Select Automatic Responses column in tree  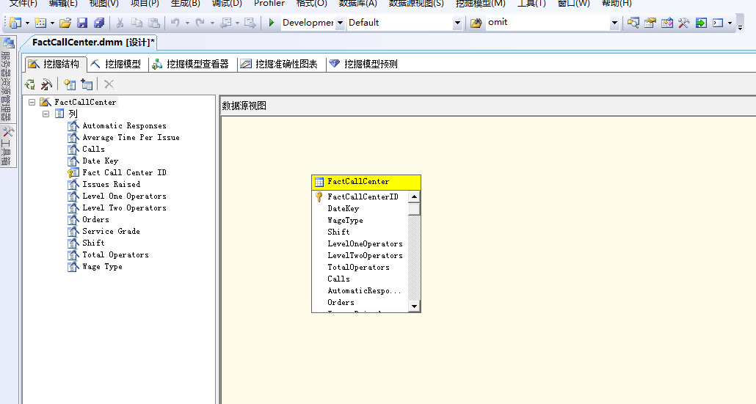click(124, 125)
